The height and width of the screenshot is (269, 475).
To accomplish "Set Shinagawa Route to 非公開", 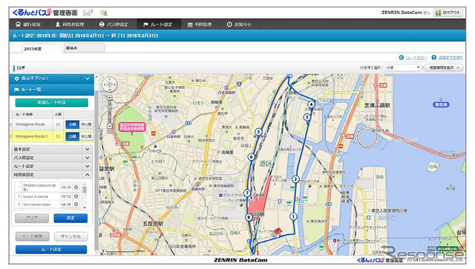I will click(86, 124).
